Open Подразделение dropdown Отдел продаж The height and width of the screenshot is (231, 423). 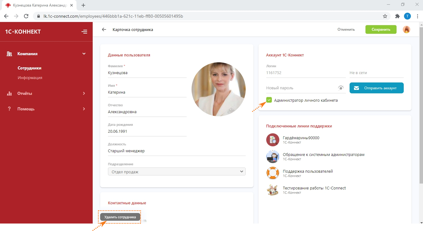(x=177, y=172)
